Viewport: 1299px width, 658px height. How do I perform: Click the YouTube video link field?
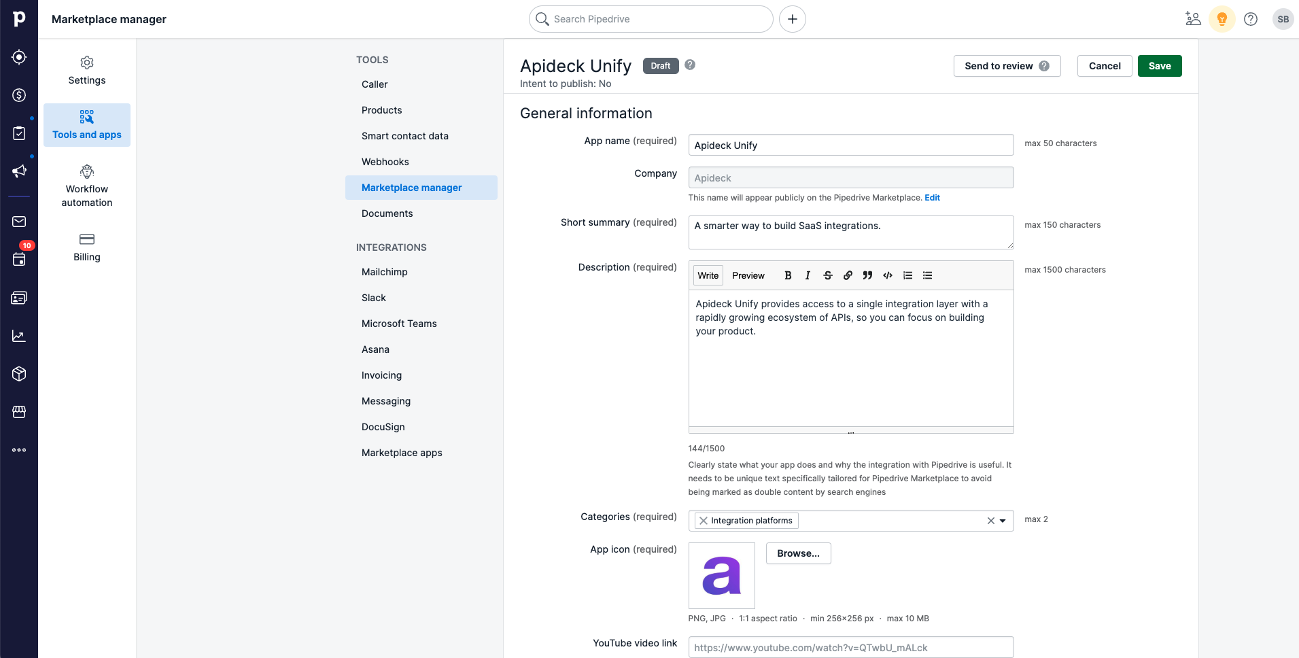pos(851,647)
